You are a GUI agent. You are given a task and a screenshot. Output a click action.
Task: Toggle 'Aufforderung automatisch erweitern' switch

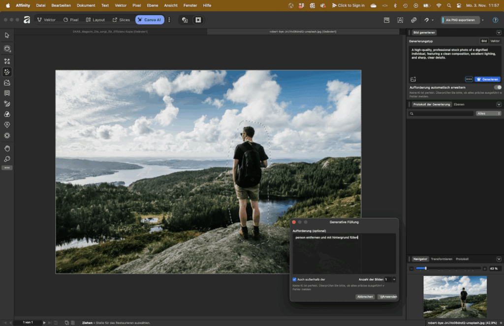tap(498, 88)
